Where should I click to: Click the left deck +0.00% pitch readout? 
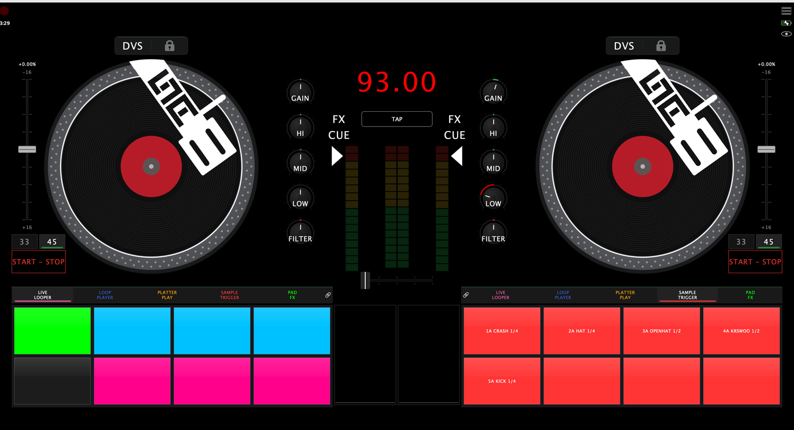[x=27, y=64]
